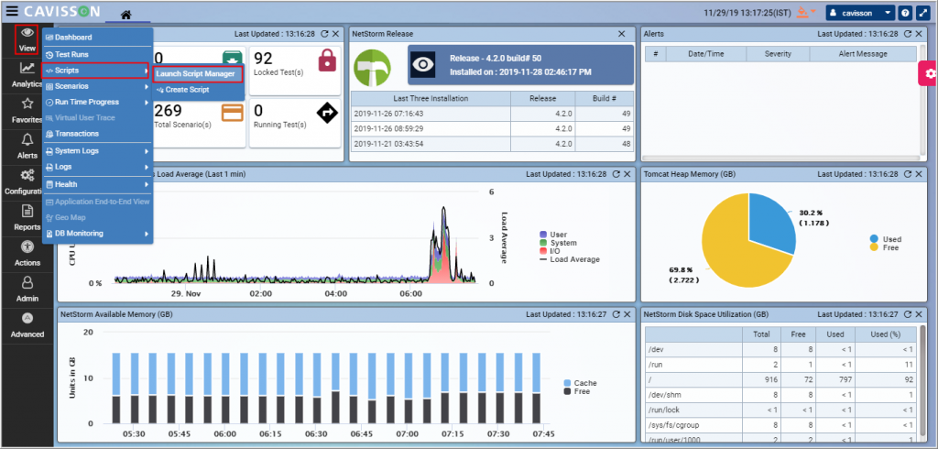938x449 pixels.
Task: Toggle the Cache legend in Available Memory
Action: [x=580, y=383]
